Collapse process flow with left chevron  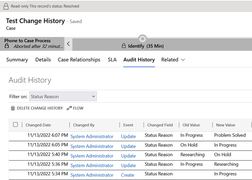pos(69,44)
